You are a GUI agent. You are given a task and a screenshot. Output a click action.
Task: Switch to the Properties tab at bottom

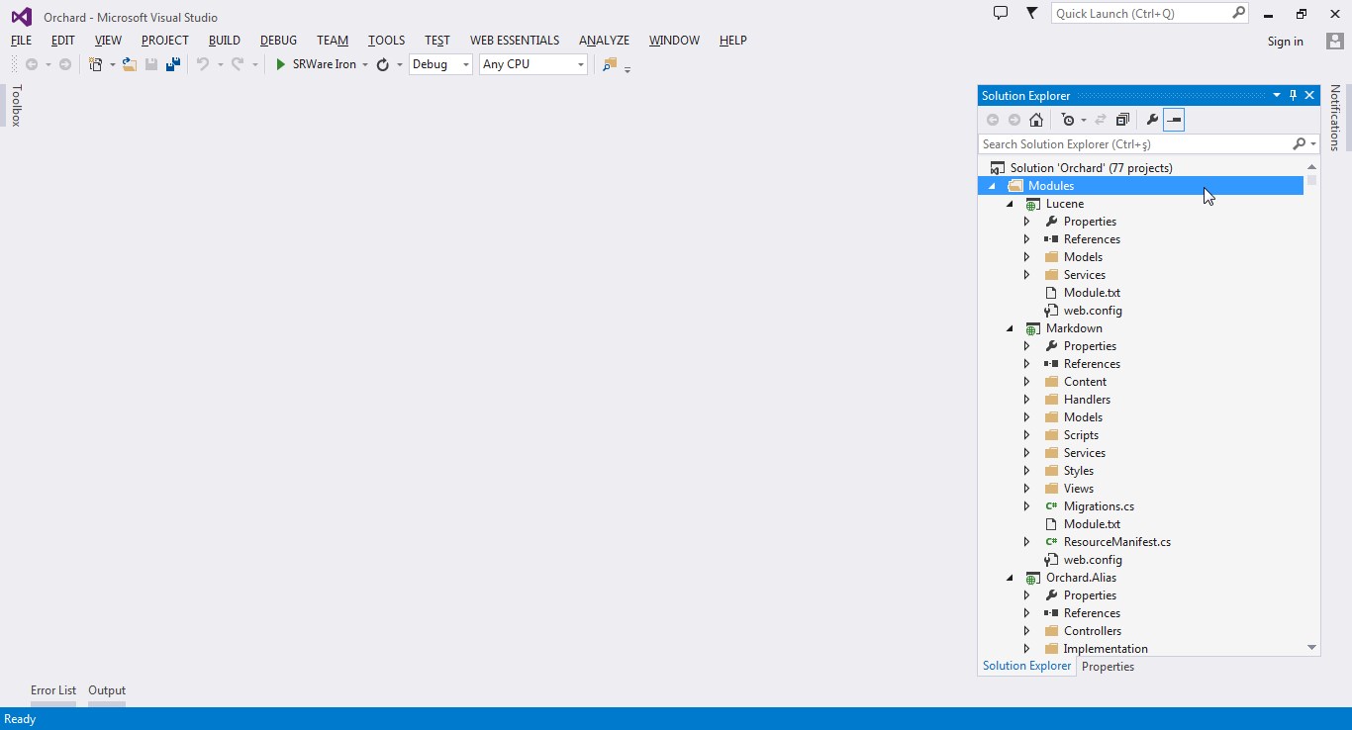coord(1108,667)
